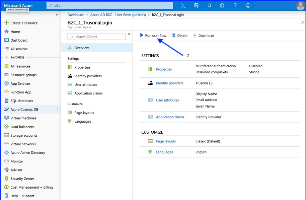Open the account avatar menu
This screenshot has width=306, height=200.
click(300, 6)
